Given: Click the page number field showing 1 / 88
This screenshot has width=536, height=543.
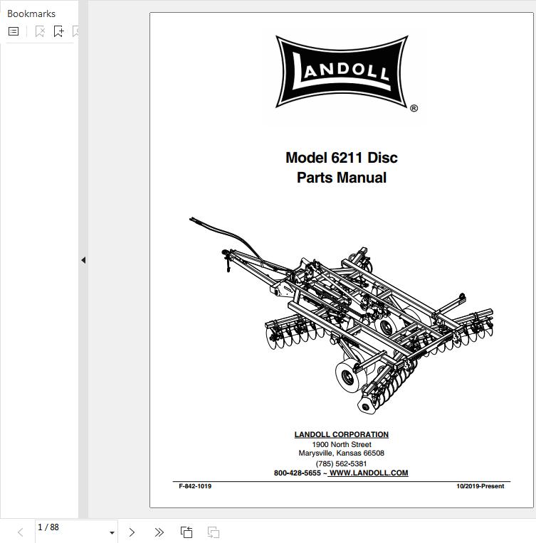Looking at the screenshot, I should click(x=76, y=532).
